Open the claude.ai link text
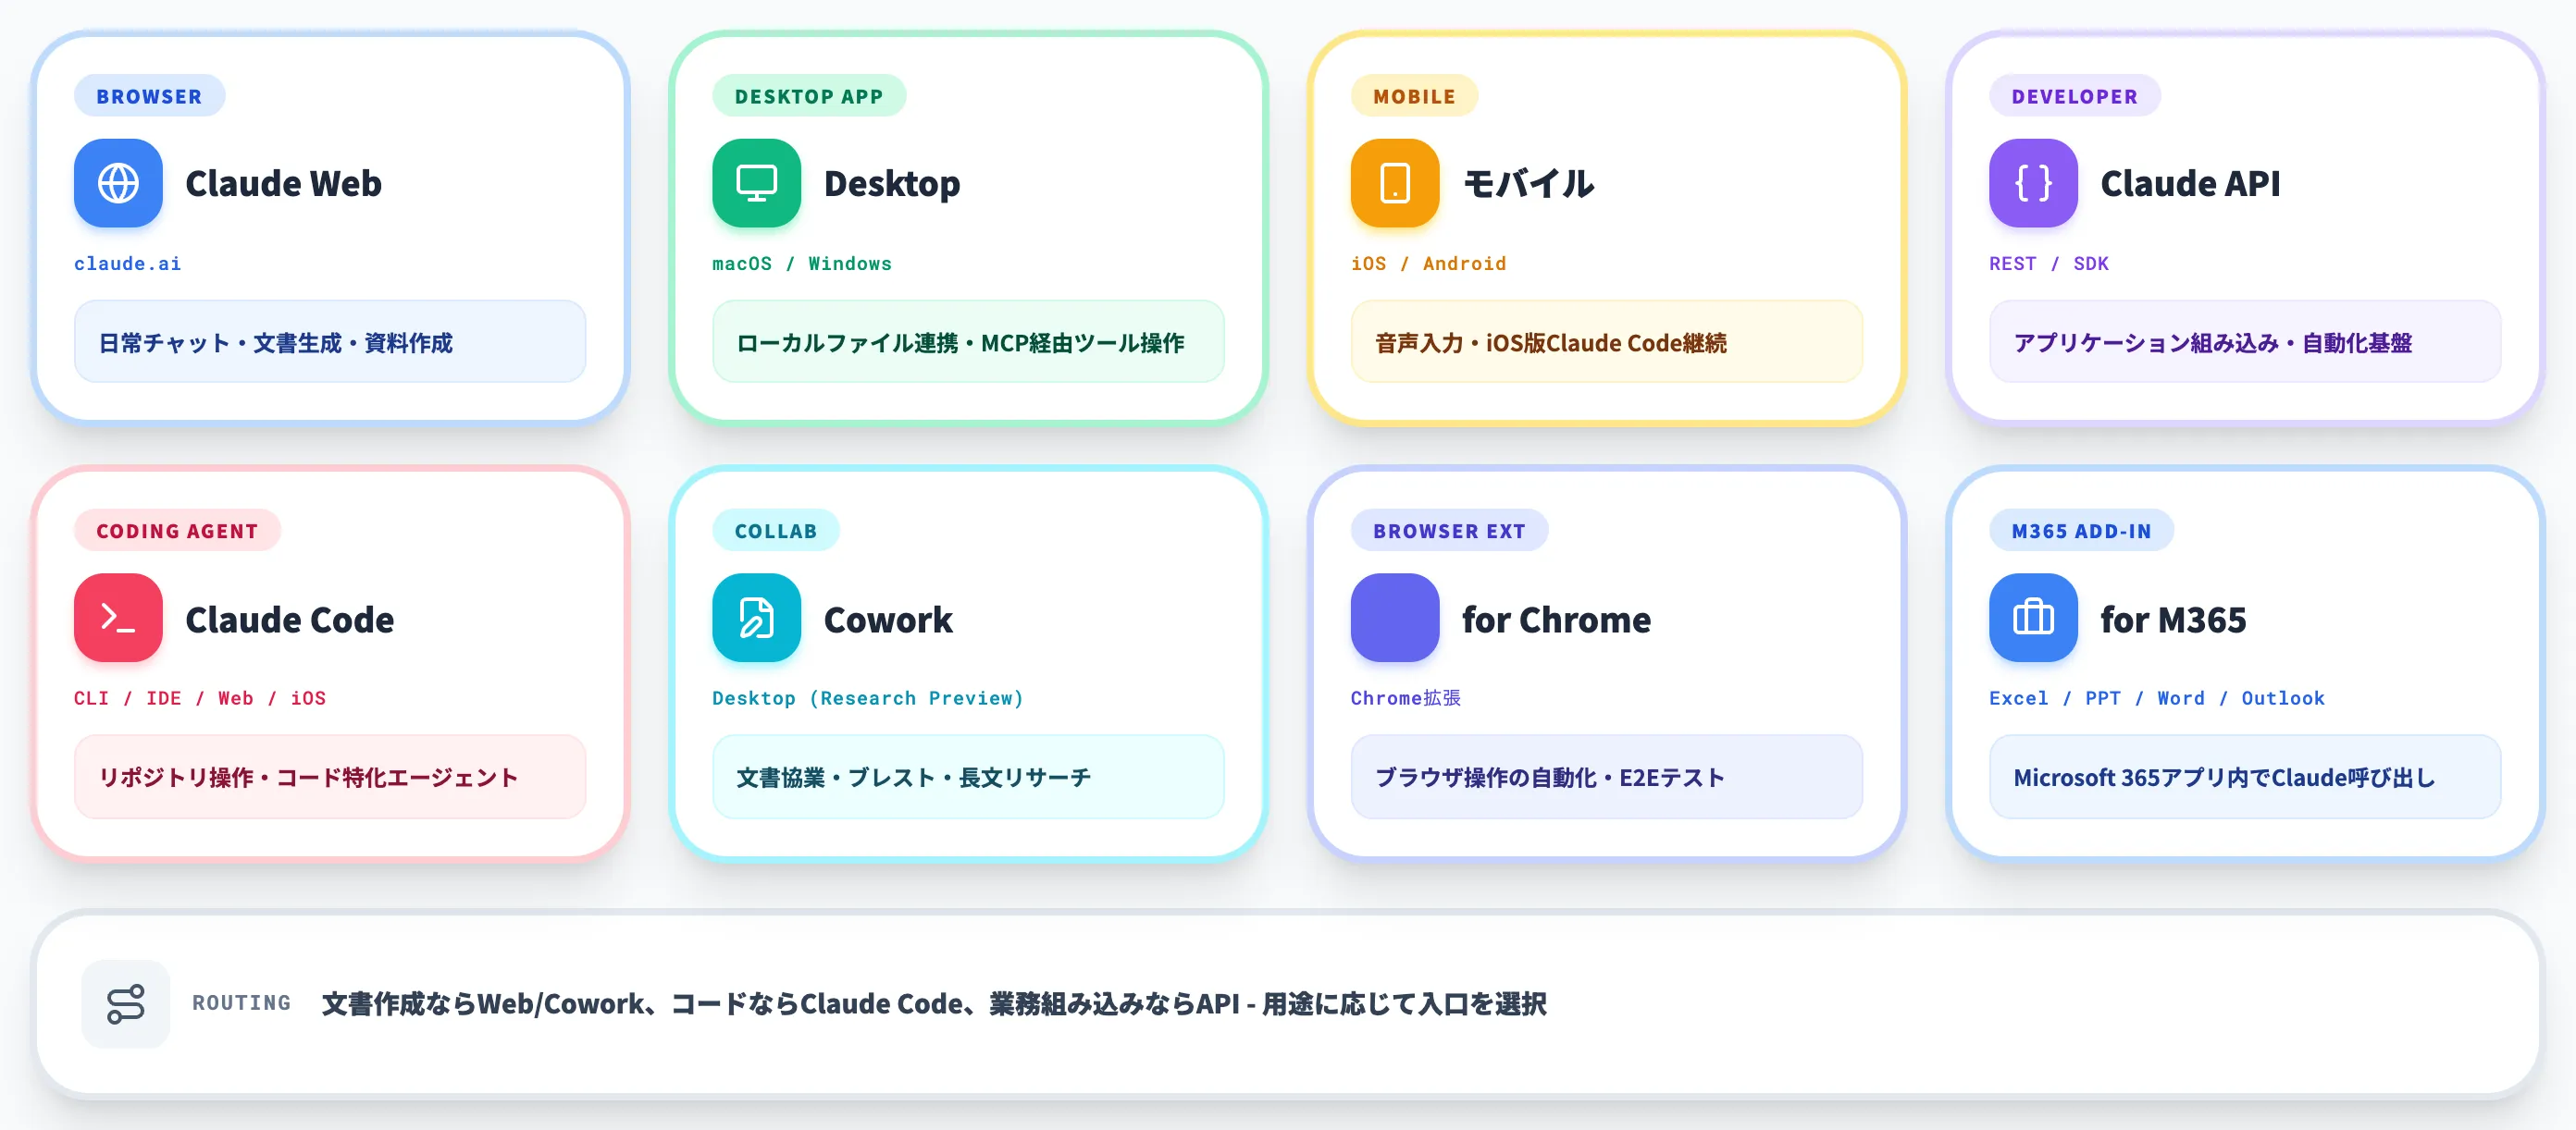This screenshot has height=1130, width=2576. pyautogui.click(x=127, y=264)
